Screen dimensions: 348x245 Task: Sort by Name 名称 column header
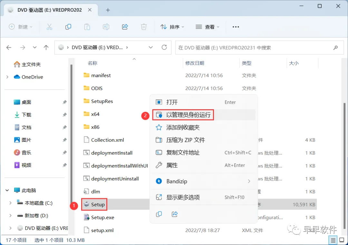(x=92, y=63)
